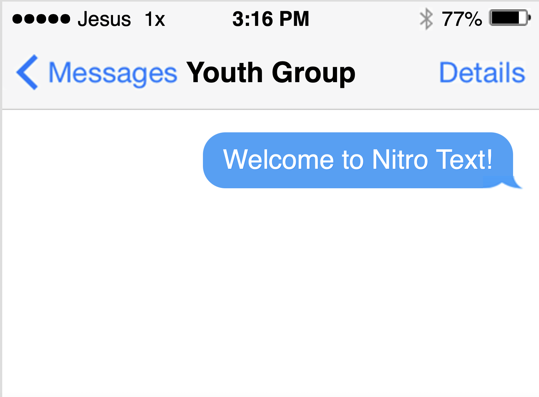Tap the back chevron arrow icon
Screen dimensions: 539x397
27,72
